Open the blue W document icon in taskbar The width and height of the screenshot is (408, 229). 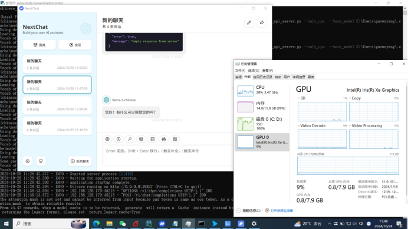pos(228,224)
